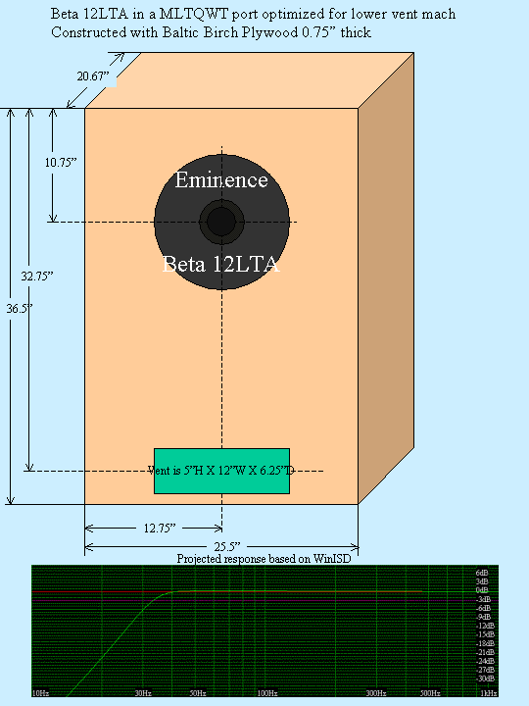Click the -30dB axis label on graph
The image size is (529, 706).
[x=485, y=679]
